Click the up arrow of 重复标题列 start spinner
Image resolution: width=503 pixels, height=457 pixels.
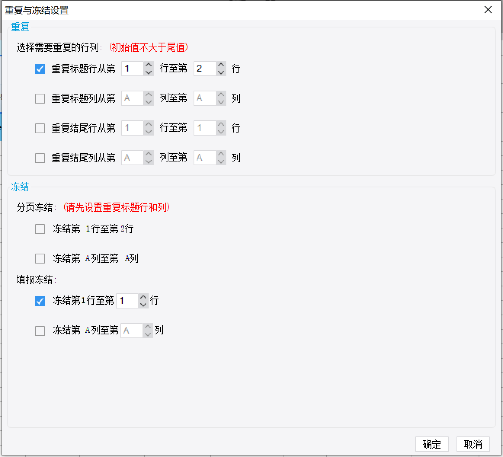(x=149, y=95)
